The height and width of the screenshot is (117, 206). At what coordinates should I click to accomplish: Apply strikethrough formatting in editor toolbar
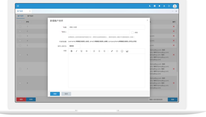coord(87,51)
